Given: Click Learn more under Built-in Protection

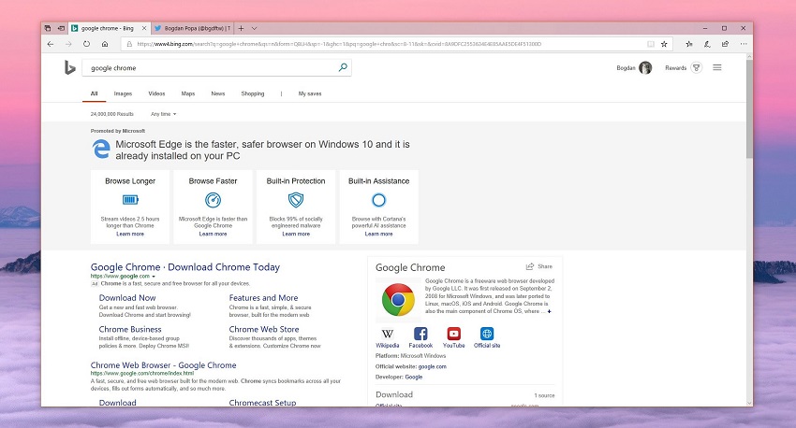Looking at the screenshot, I should click(x=296, y=234).
